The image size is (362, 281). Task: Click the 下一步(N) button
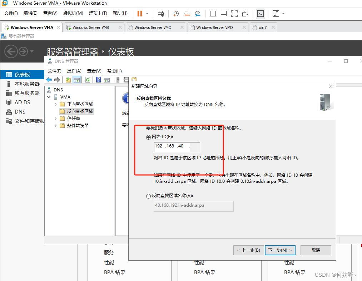pyautogui.click(x=281, y=250)
